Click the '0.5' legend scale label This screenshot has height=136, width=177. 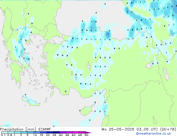click(10, 135)
